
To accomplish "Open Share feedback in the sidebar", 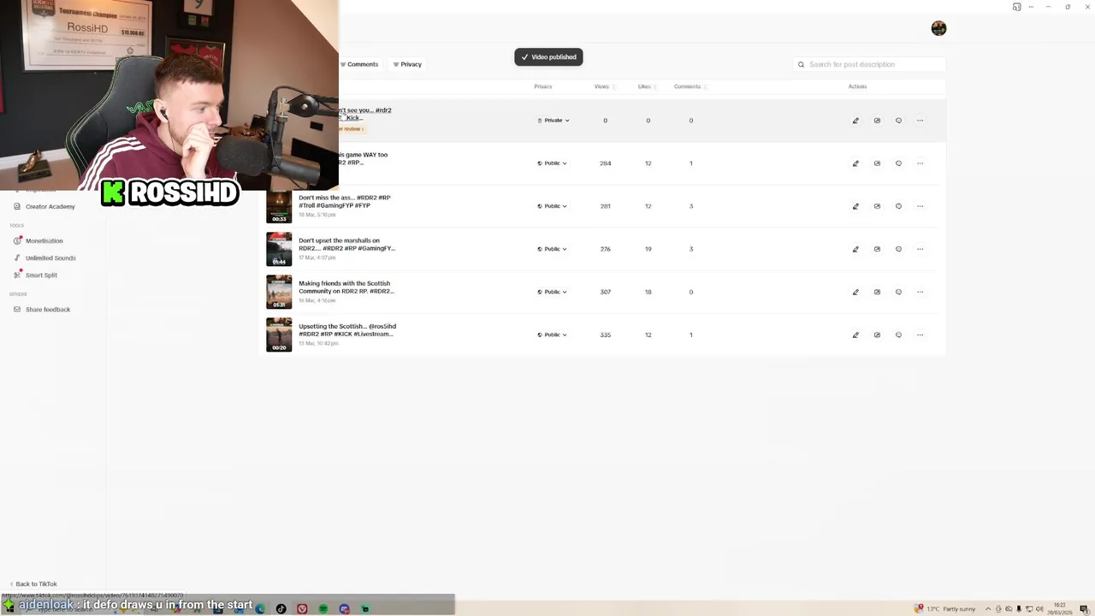I will click(42, 309).
